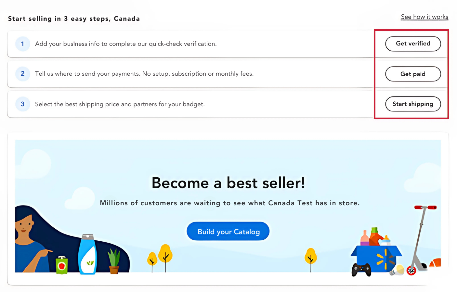Click the step 2 number badge
Image resolution: width=457 pixels, height=292 pixels.
[22, 74]
